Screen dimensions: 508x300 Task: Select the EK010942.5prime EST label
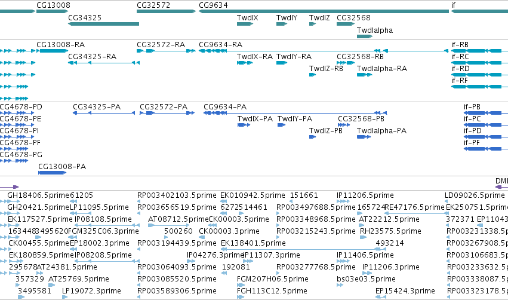point(253,195)
